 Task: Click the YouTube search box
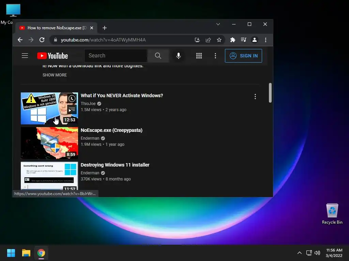(x=116, y=55)
